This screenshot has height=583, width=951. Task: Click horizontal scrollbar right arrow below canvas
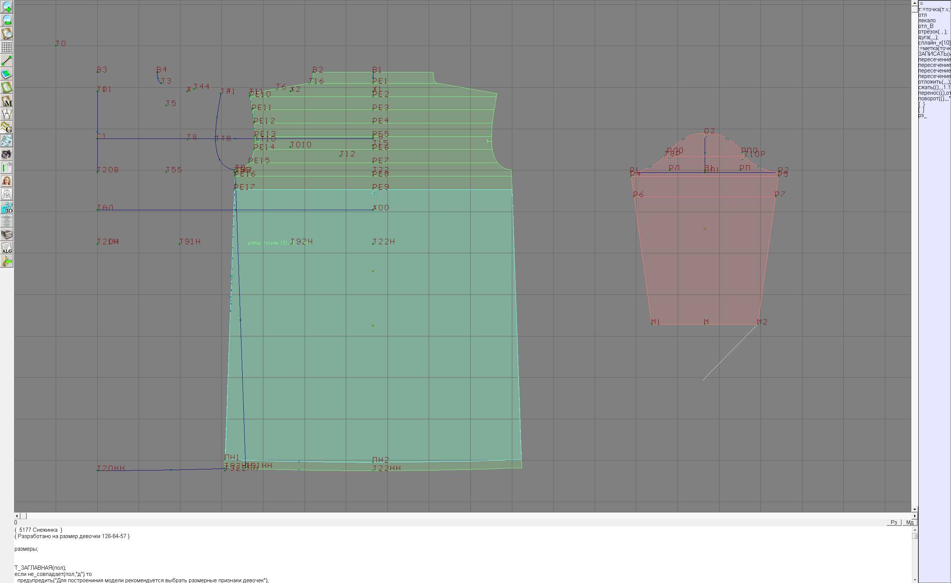coord(914,516)
